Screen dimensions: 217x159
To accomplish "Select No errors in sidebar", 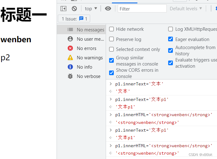I will [x=81, y=48].
